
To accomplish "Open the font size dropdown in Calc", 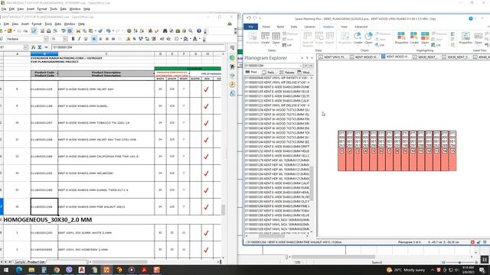I will [x=65, y=39].
